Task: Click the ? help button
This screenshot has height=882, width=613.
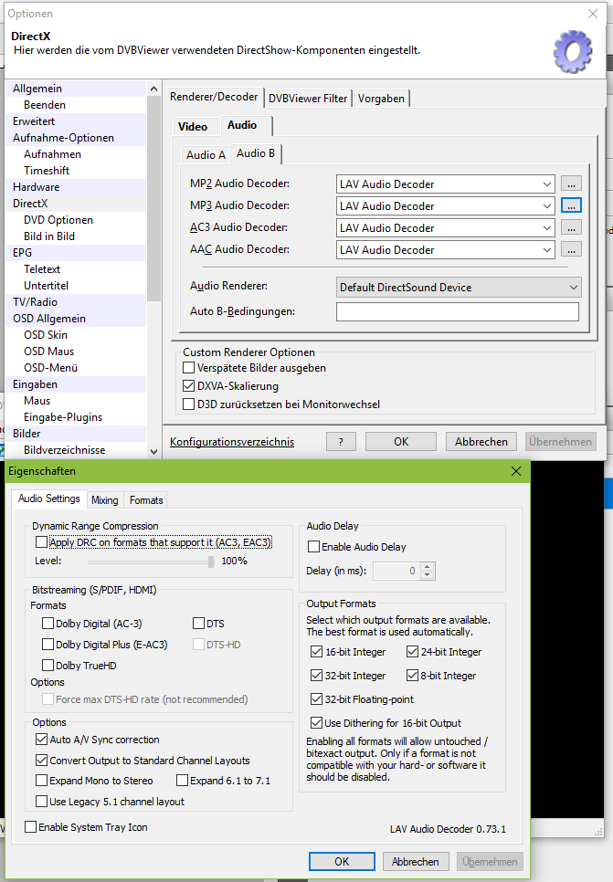Action: (x=341, y=442)
